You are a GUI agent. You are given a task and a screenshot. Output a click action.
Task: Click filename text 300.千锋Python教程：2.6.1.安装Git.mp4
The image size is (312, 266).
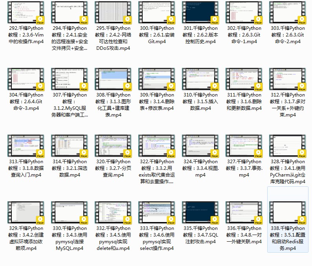(x=157, y=35)
